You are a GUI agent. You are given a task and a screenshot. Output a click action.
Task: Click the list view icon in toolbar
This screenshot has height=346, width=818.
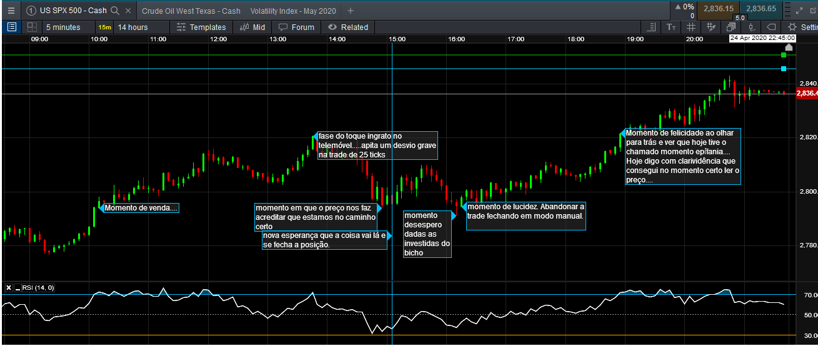click(11, 27)
